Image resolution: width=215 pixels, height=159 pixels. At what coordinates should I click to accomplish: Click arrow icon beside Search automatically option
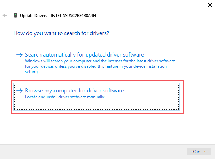[19, 55]
